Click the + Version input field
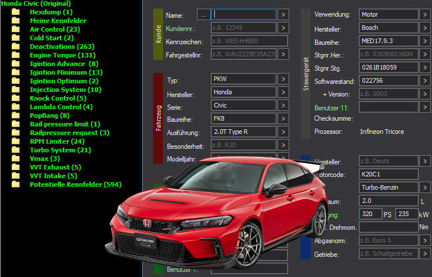 pyautogui.click(x=389, y=94)
